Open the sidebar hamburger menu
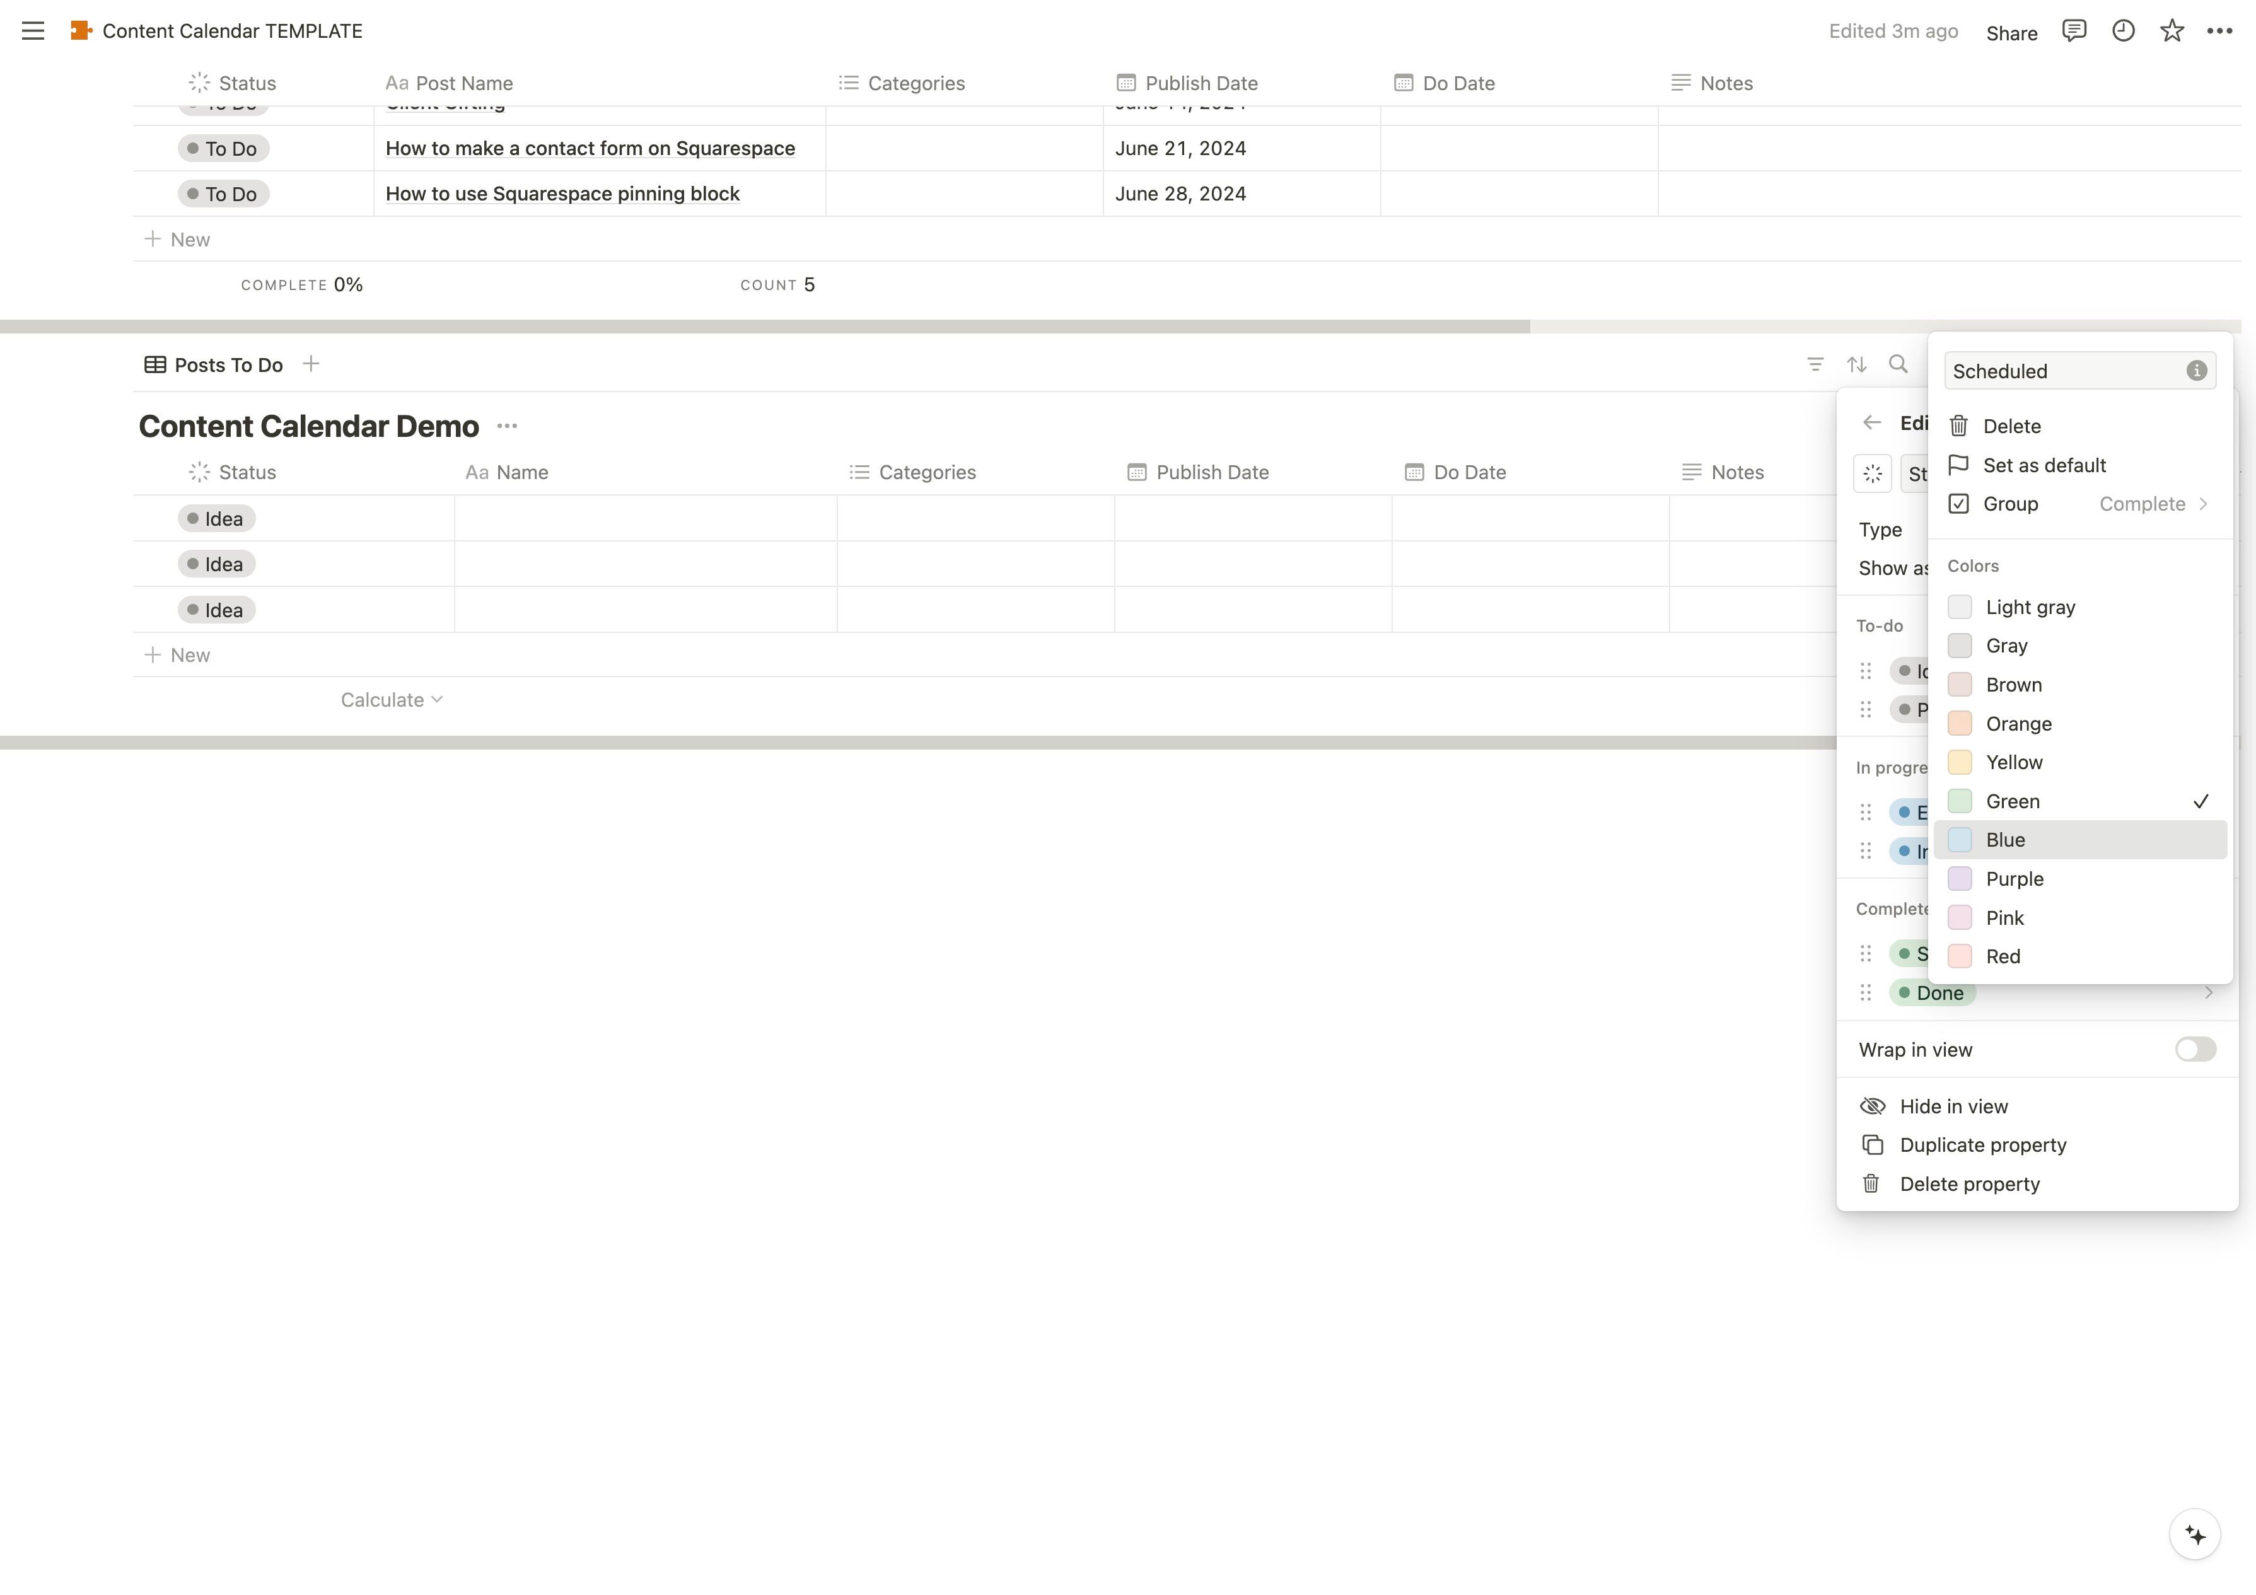The width and height of the screenshot is (2256, 1595). [x=32, y=30]
